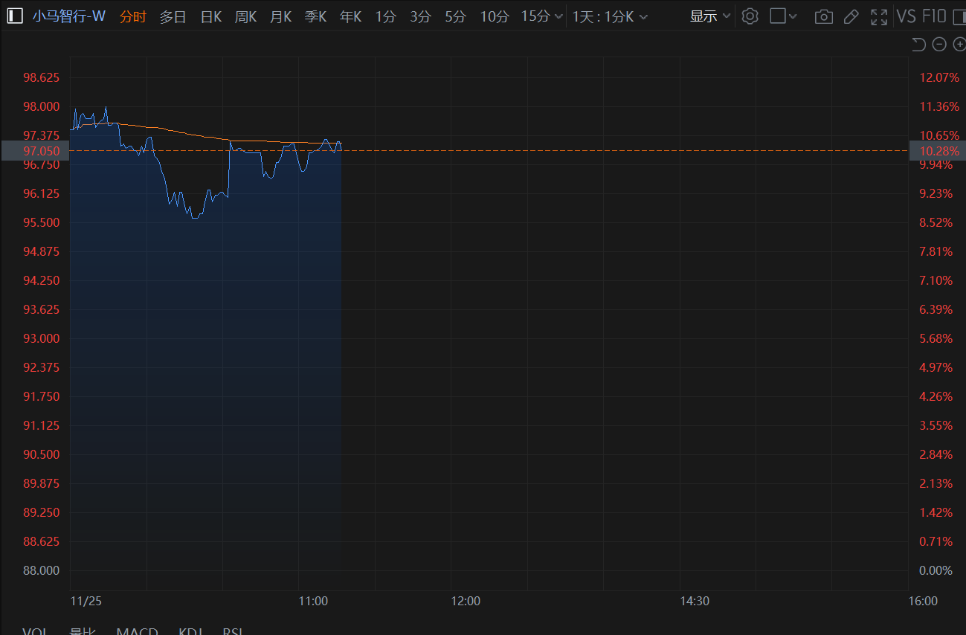Switch to 10分 ten-minute chart

pos(494,16)
